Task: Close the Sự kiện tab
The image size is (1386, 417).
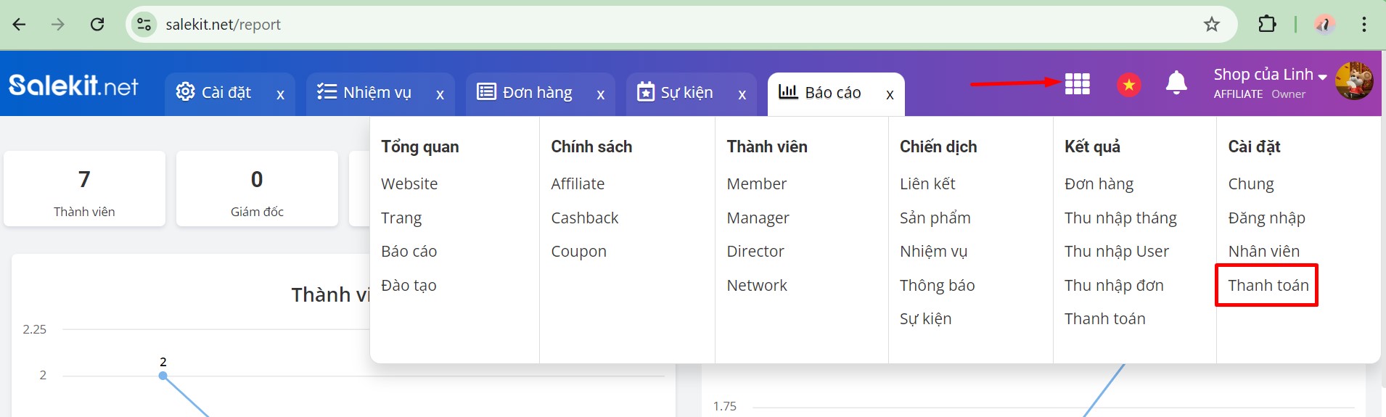Action: coord(742,94)
